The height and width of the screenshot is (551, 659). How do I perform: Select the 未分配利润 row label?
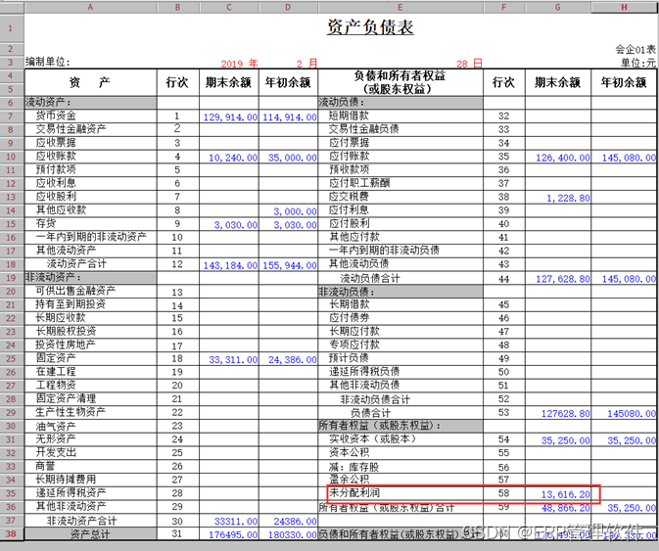tap(354, 492)
